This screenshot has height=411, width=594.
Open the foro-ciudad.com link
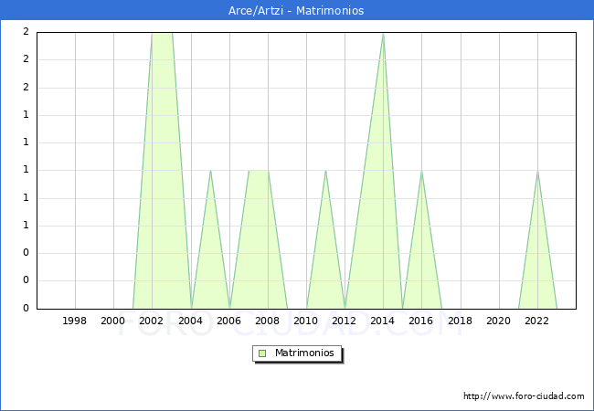[524, 396]
